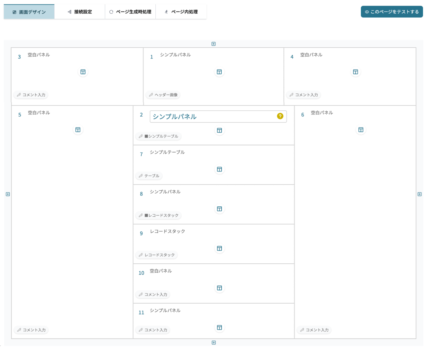Click the add-column plus icon on left
The width and height of the screenshot is (426, 347).
point(8,194)
